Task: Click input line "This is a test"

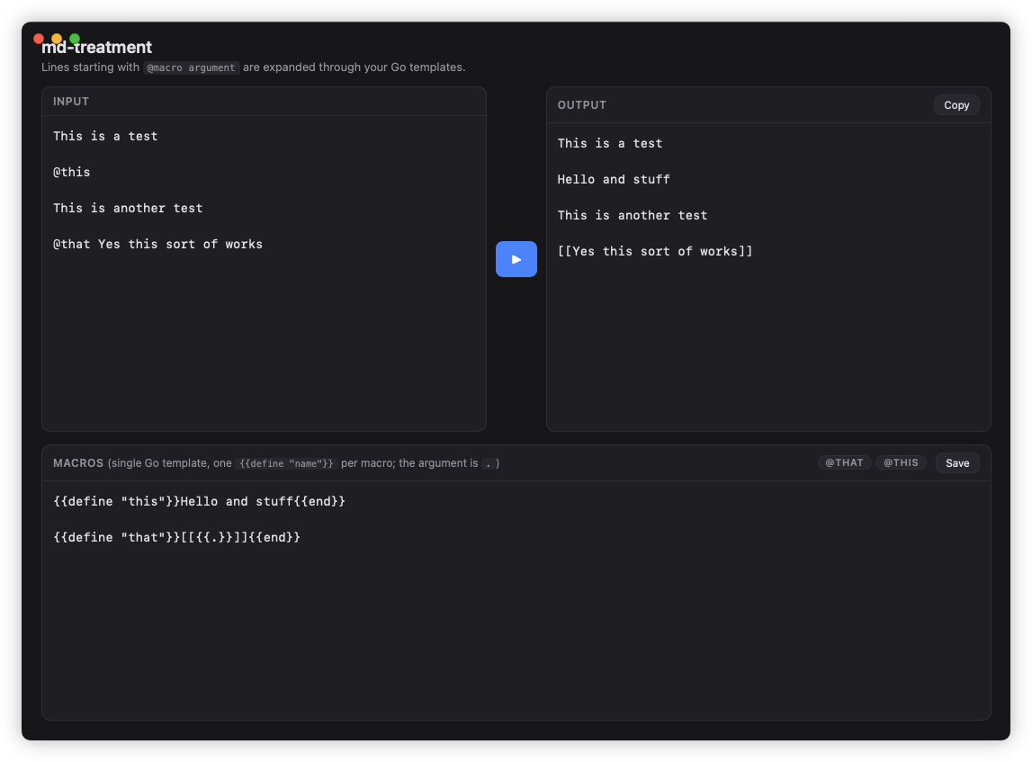Action: 105,136
